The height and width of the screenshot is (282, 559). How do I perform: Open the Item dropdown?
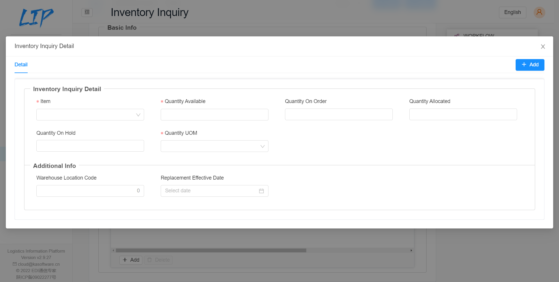click(x=90, y=115)
